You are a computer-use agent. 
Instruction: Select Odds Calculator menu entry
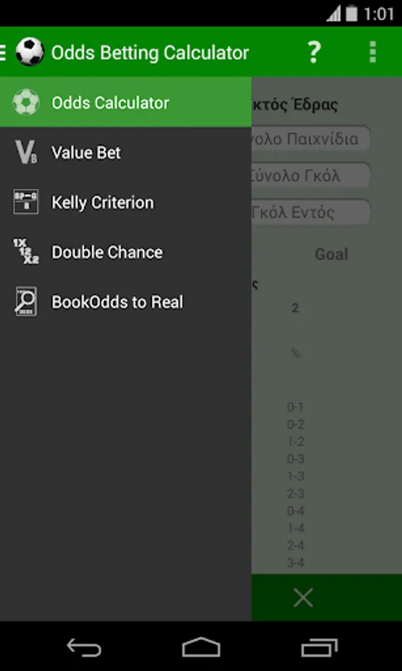coord(126,102)
